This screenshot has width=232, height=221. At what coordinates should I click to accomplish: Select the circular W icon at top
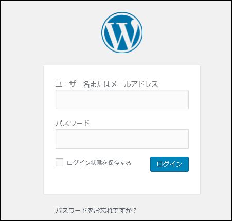[122, 32]
